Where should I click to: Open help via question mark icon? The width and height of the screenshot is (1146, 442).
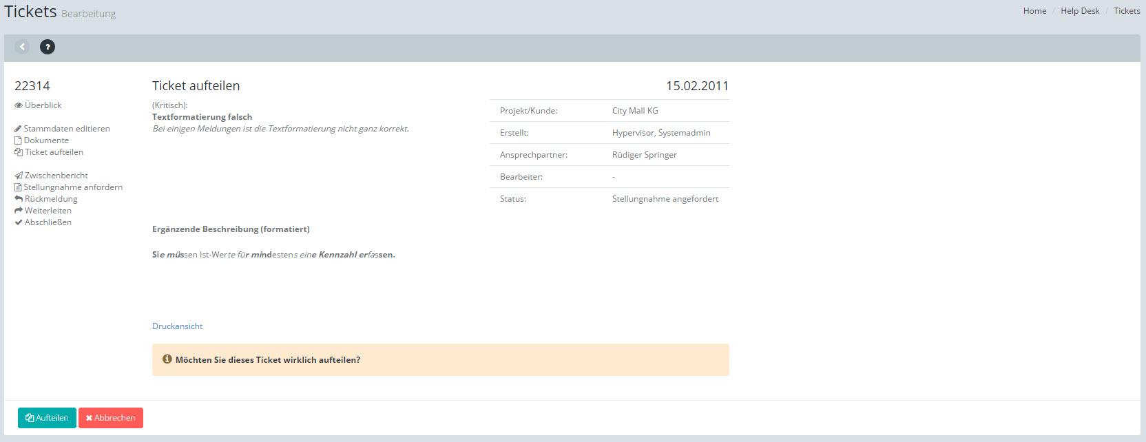pyautogui.click(x=48, y=47)
